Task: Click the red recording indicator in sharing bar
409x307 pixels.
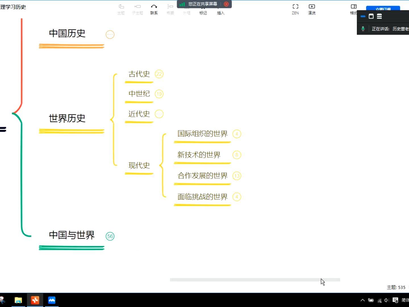Action: click(226, 4)
